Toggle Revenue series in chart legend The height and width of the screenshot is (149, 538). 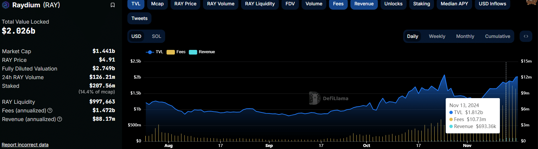coord(202,52)
